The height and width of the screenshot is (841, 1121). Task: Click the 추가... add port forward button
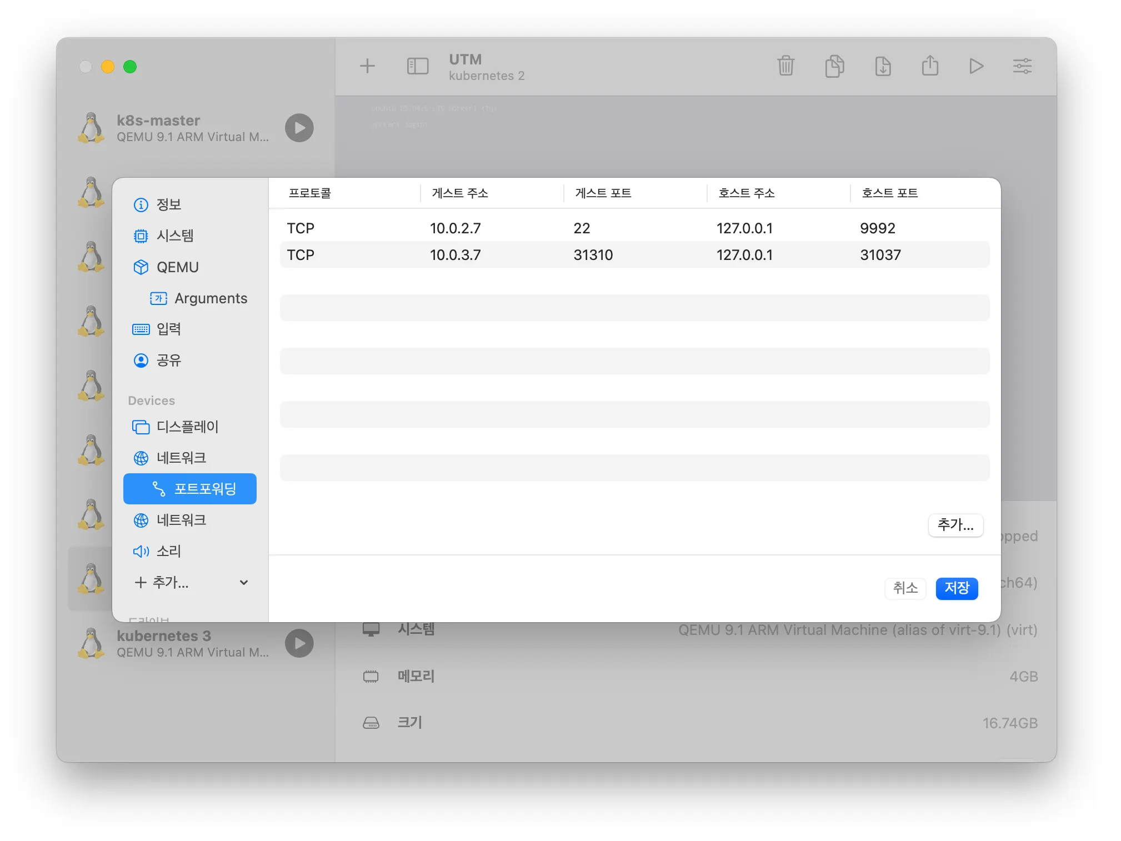point(955,525)
